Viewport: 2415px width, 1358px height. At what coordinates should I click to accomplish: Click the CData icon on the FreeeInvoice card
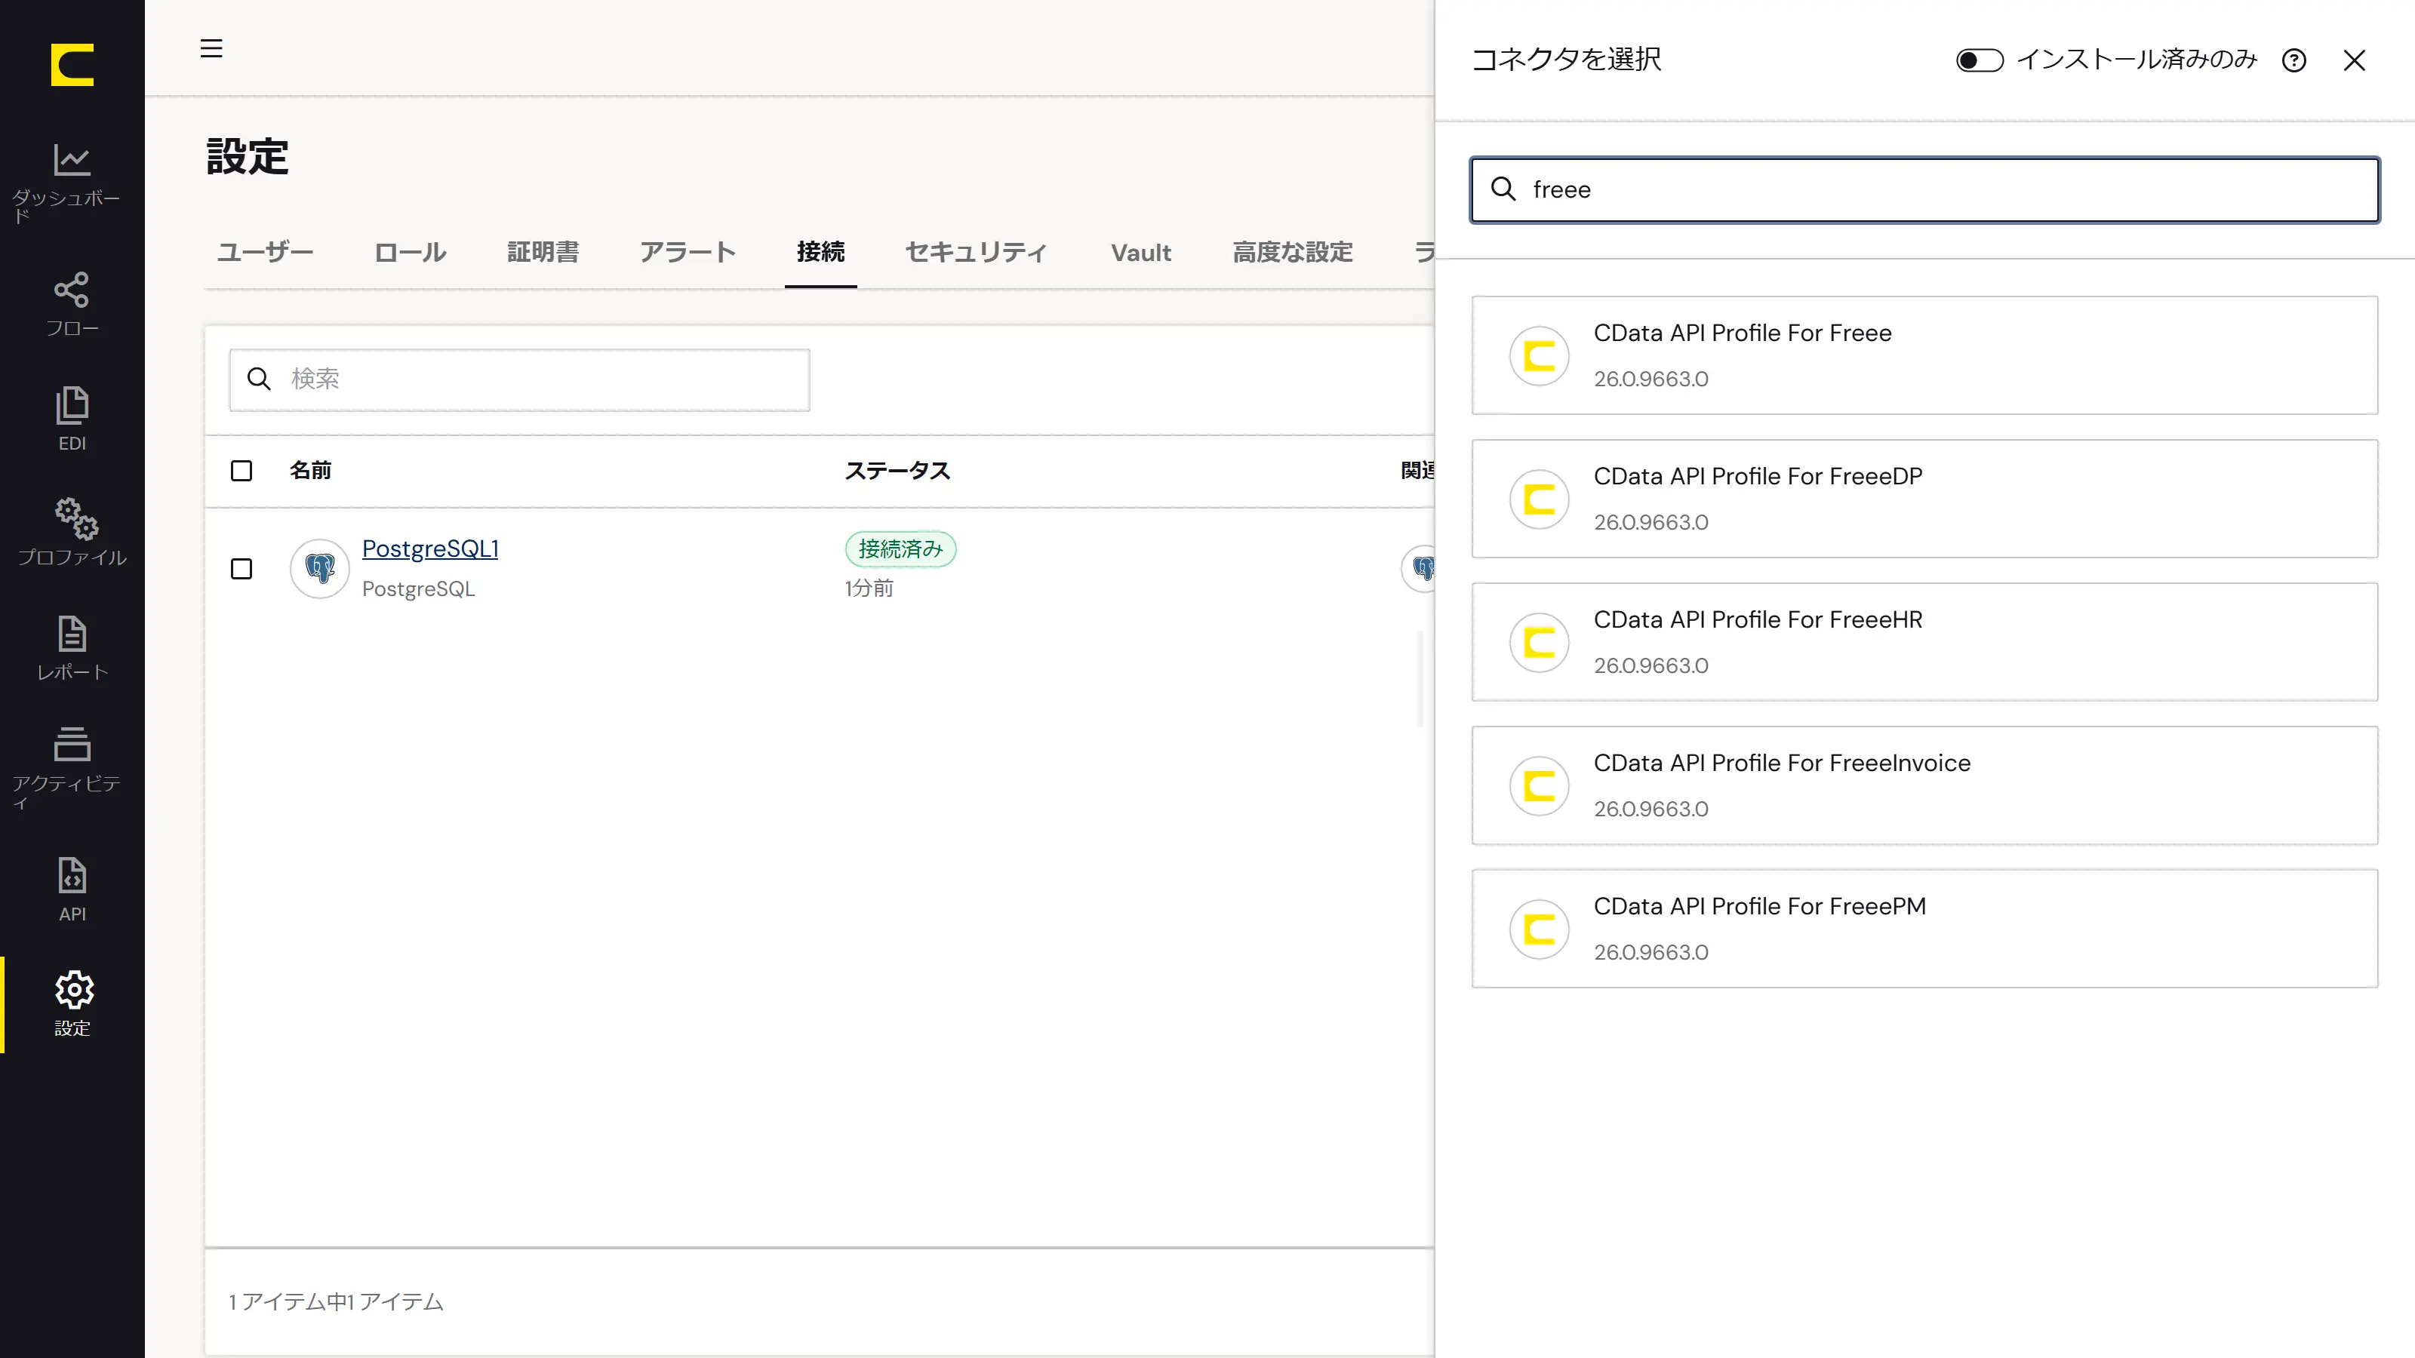(1540, 785)
